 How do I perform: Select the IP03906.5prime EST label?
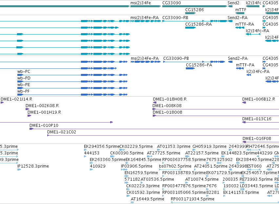pos(137,166)
